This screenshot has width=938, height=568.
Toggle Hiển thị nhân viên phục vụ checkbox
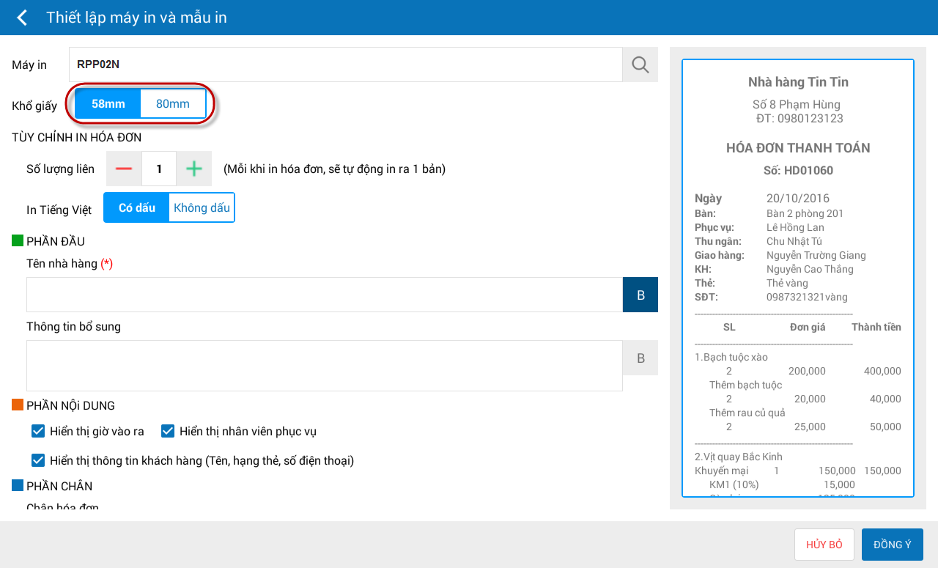click(x=168, y=431)
